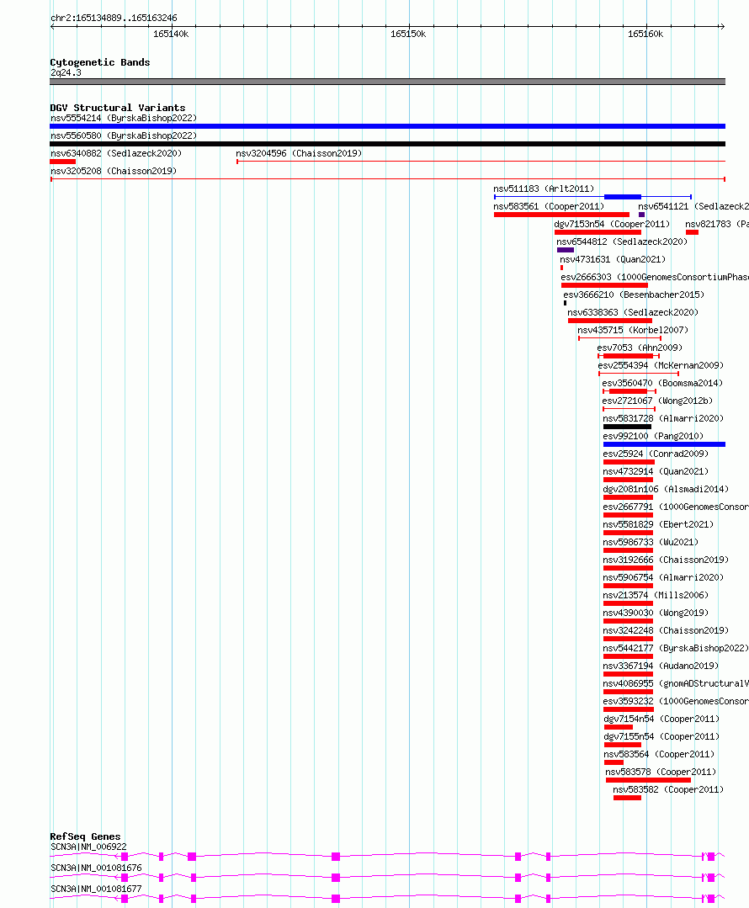
Task: Click the 165150k ruler position label
Action: point(408,35)
